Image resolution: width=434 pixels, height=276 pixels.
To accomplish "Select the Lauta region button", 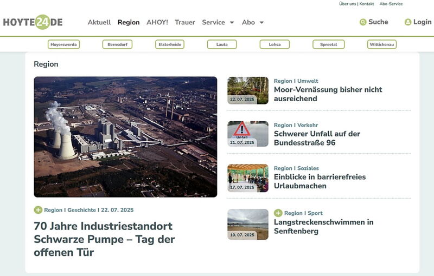I will [x=222, y=44].
